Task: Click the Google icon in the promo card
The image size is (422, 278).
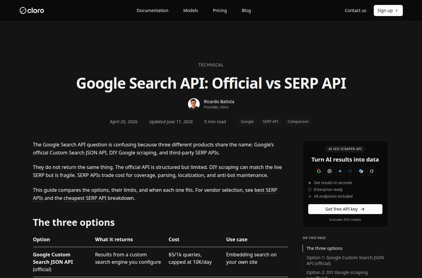Action: click(x=319, y=171)
